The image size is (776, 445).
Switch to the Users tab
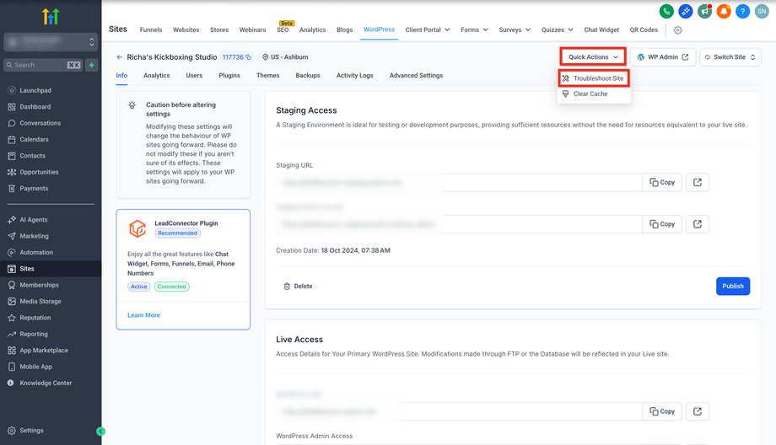[194, 76]
